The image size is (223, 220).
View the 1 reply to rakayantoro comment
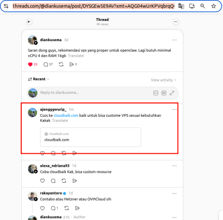pyautogui.click(x=54, y=208)
